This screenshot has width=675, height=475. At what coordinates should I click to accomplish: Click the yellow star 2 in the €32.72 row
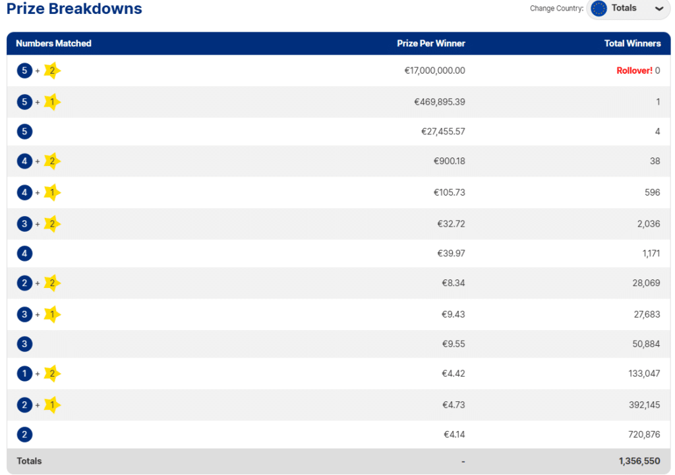click(52, 224)
